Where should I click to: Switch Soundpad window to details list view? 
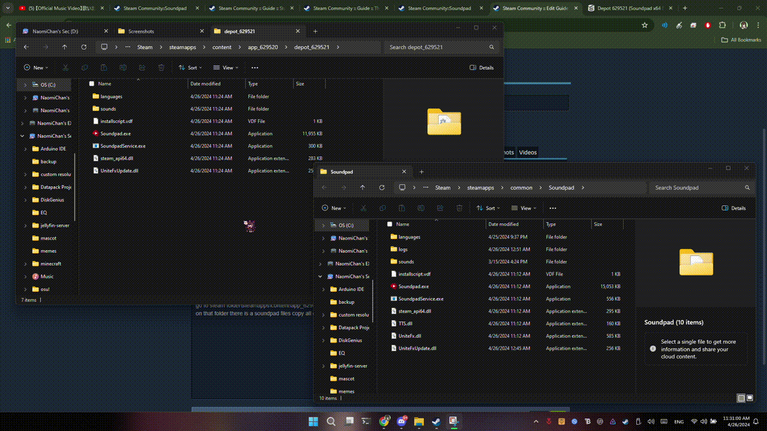(741, 398)
